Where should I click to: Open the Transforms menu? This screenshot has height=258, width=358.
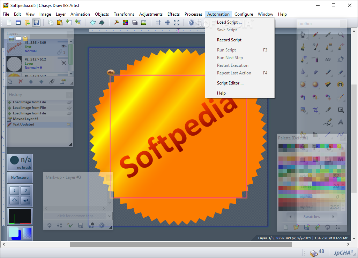coord(124,14)
